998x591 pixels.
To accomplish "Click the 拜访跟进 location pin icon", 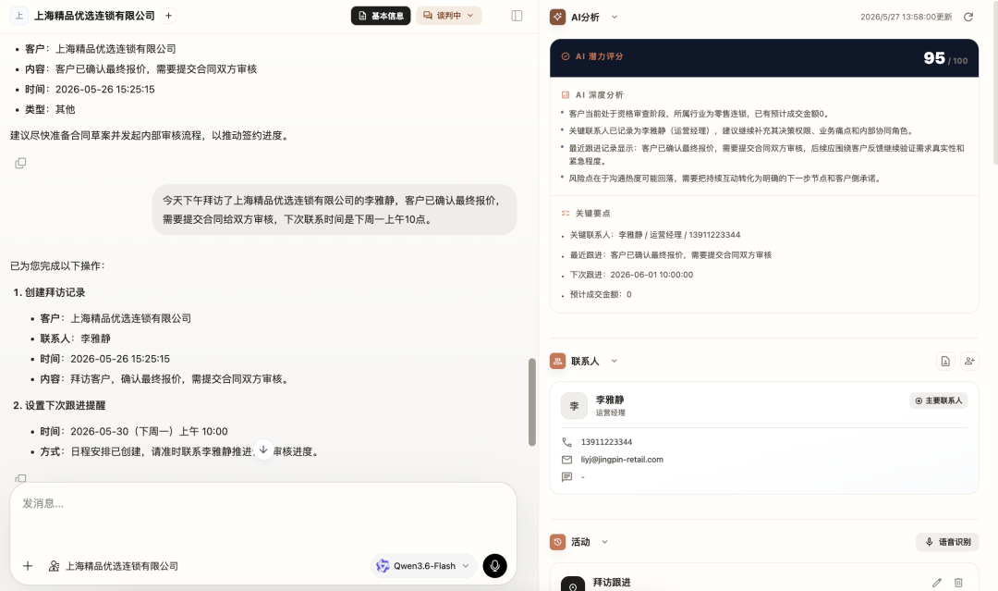I will point(573,585).
